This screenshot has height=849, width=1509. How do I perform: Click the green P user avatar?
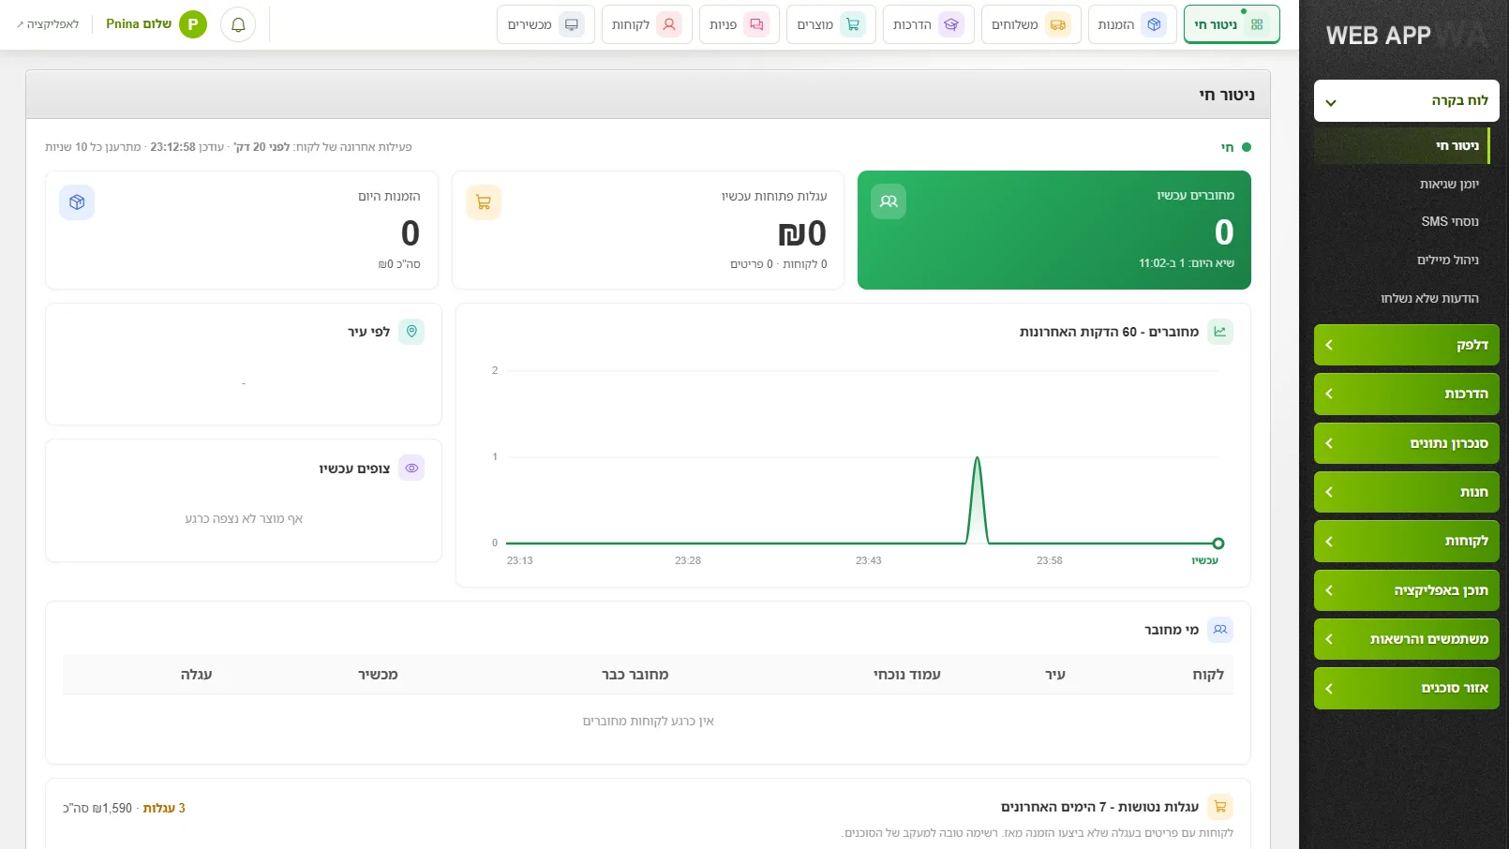(193, 24)
